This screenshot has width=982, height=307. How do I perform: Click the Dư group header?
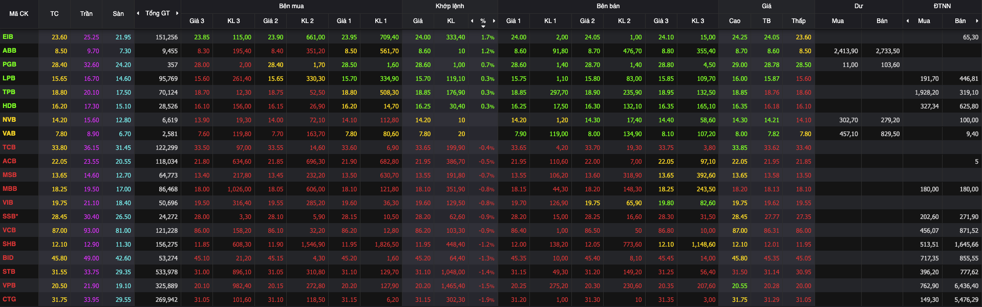[x=859, y=6]
